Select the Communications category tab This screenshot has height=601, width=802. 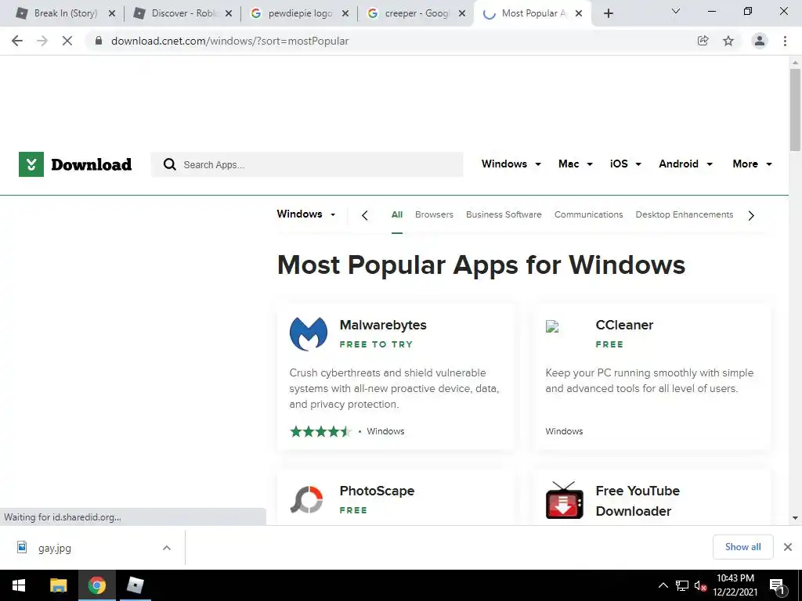(589, 214)
